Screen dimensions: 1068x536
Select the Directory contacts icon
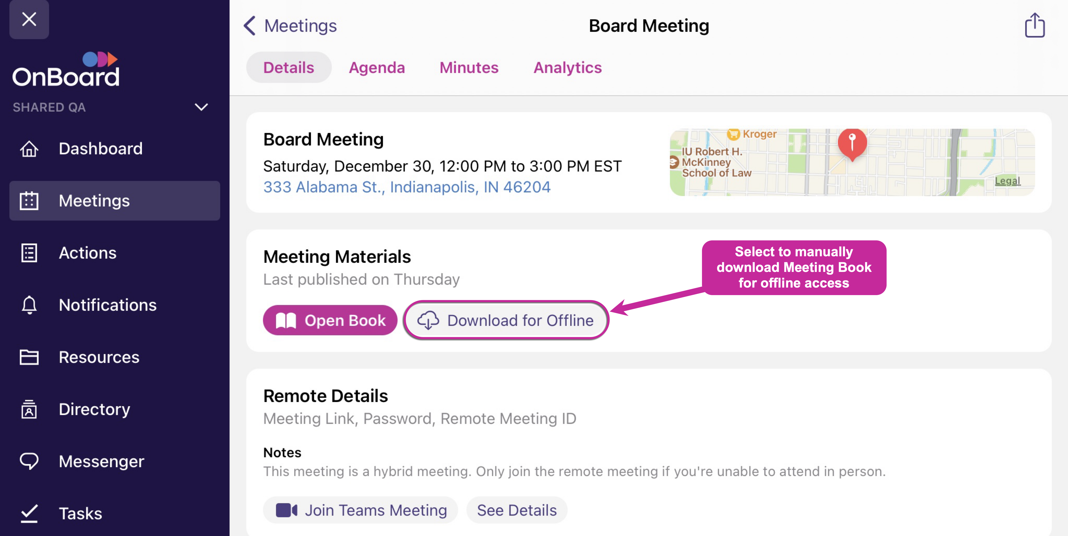(x=29, y=409)
